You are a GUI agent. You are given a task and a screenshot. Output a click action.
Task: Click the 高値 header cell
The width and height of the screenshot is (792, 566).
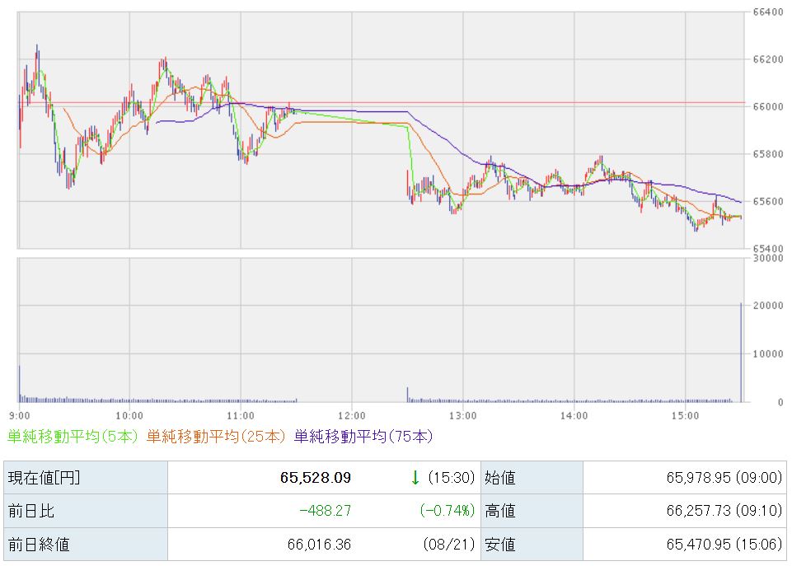tap(532, 511)
